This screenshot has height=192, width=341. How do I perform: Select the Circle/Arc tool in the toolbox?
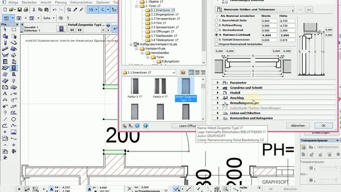(13, 119)
